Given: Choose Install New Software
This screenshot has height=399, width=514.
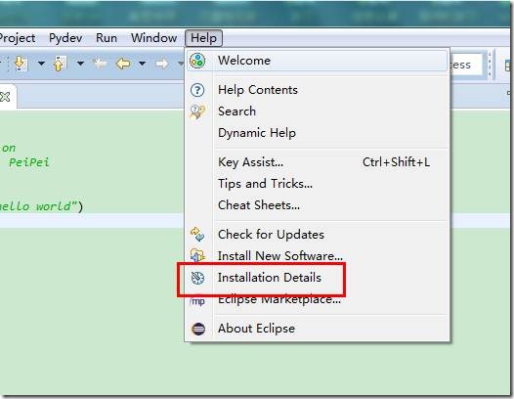Looking at the screenshot, I should click(317, 256).
